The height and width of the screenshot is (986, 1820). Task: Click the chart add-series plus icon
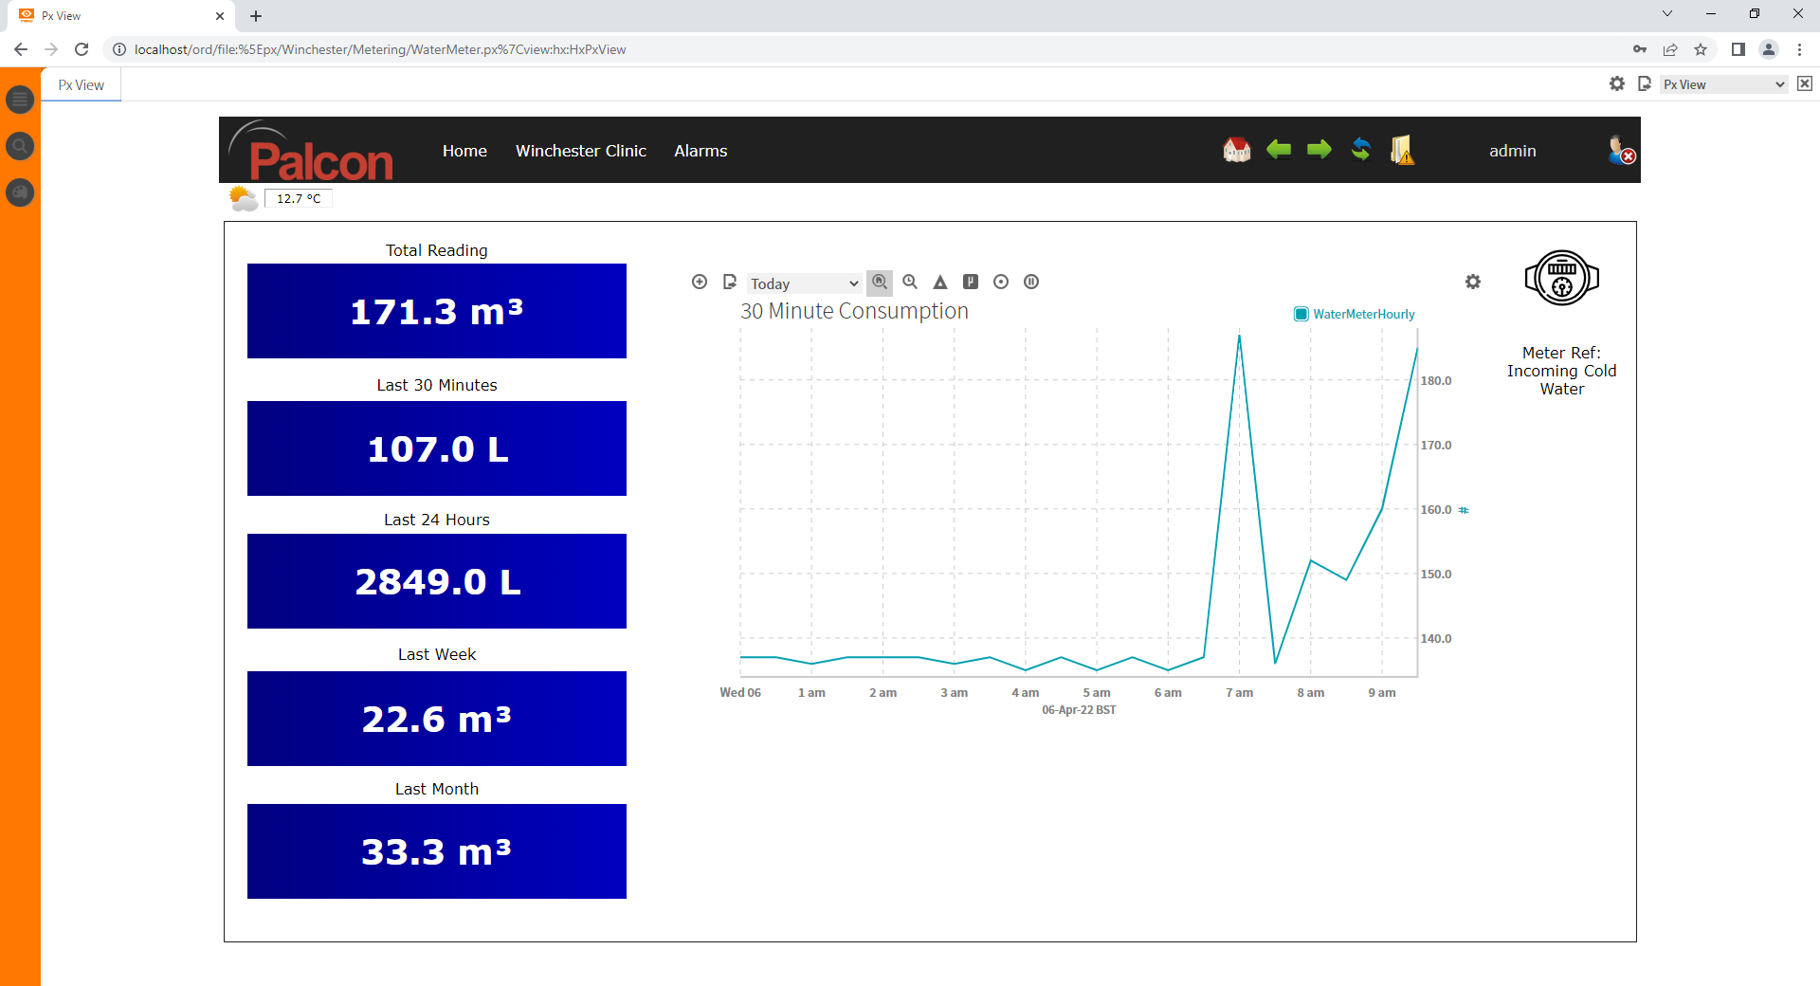click(700, 282)
